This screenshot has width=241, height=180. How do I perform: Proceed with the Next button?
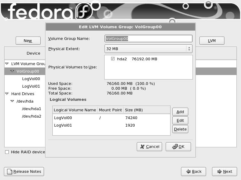tap(224, 172)
